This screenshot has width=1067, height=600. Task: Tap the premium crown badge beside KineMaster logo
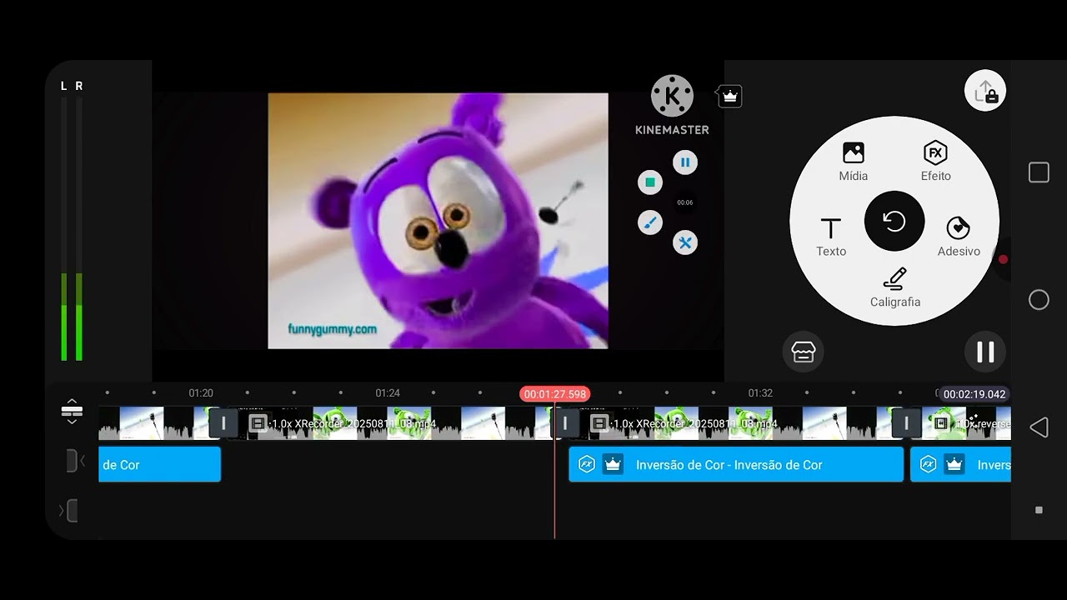point(729,97)
